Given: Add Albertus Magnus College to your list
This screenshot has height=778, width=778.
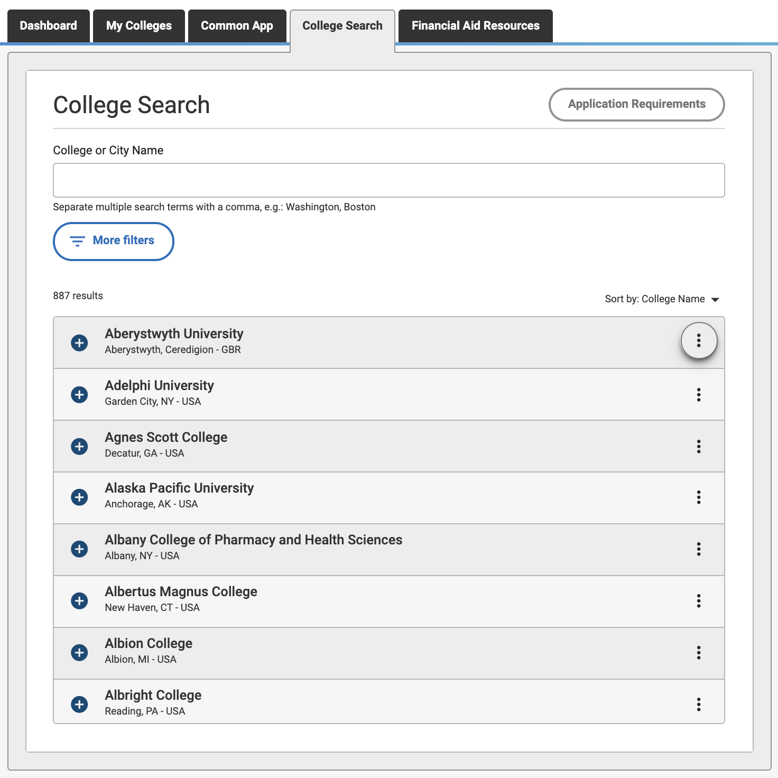Looking at the screenshot, I should [79, 601].
